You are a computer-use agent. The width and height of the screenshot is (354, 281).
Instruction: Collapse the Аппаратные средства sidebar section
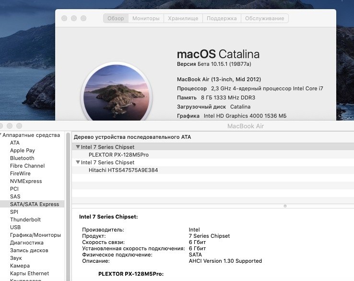pyautogui.click(x=1, y=135)
